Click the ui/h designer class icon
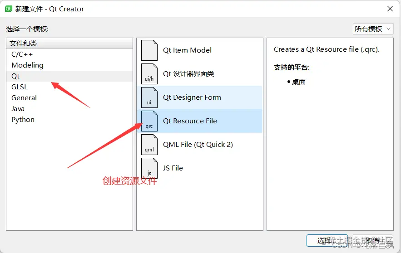The height and width of the screenshot is (253, 401). click(x=149, y=74)
